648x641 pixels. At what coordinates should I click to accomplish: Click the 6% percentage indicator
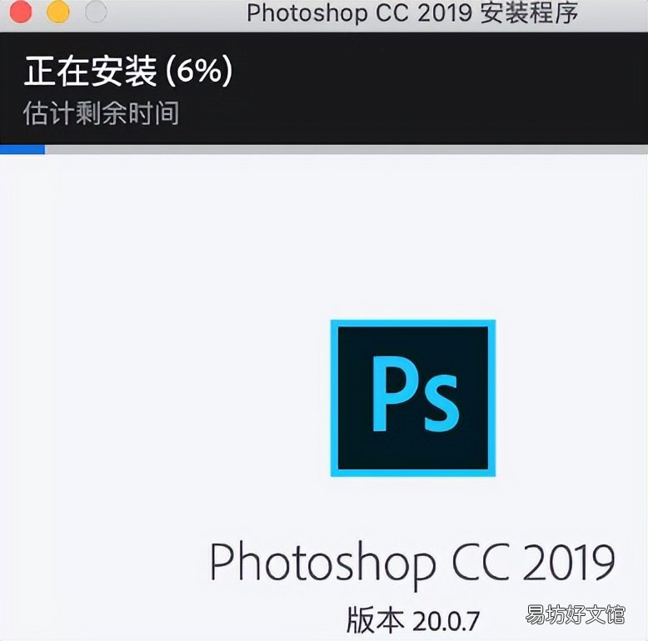pyautogui.click(x=200, y=71)
